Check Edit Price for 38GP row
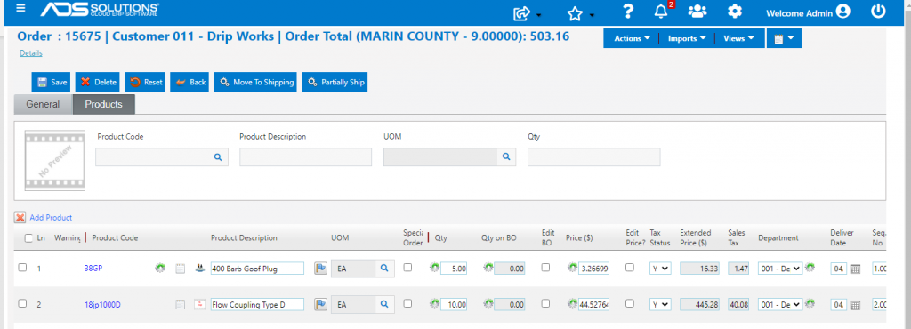911x329 pixels. coord(630,268)
